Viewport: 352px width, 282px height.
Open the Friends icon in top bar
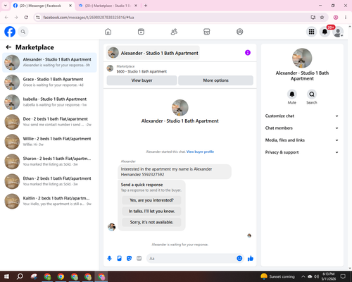click(x=174, y=32)
